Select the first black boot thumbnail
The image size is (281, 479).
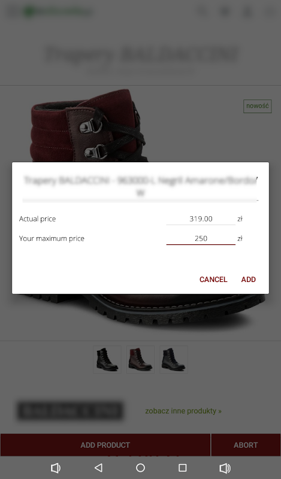coord(107,359)
